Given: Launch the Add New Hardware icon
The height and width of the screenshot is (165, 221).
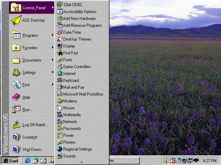Looking at the screenshot, I should point(60,18).
